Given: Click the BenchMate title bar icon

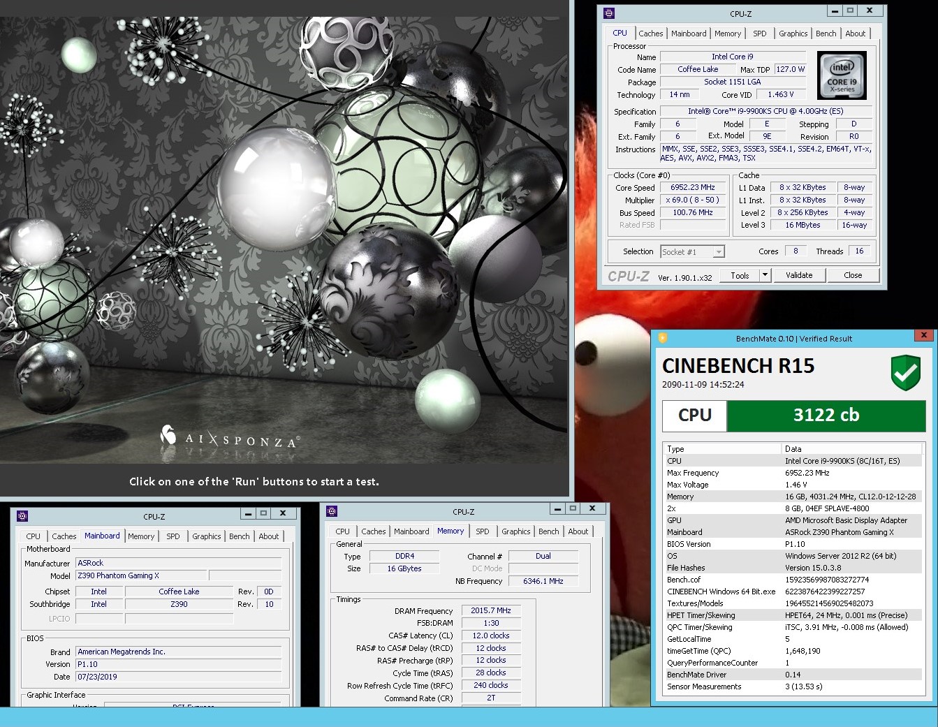Looking at the screenshot, I should point(663,338).
